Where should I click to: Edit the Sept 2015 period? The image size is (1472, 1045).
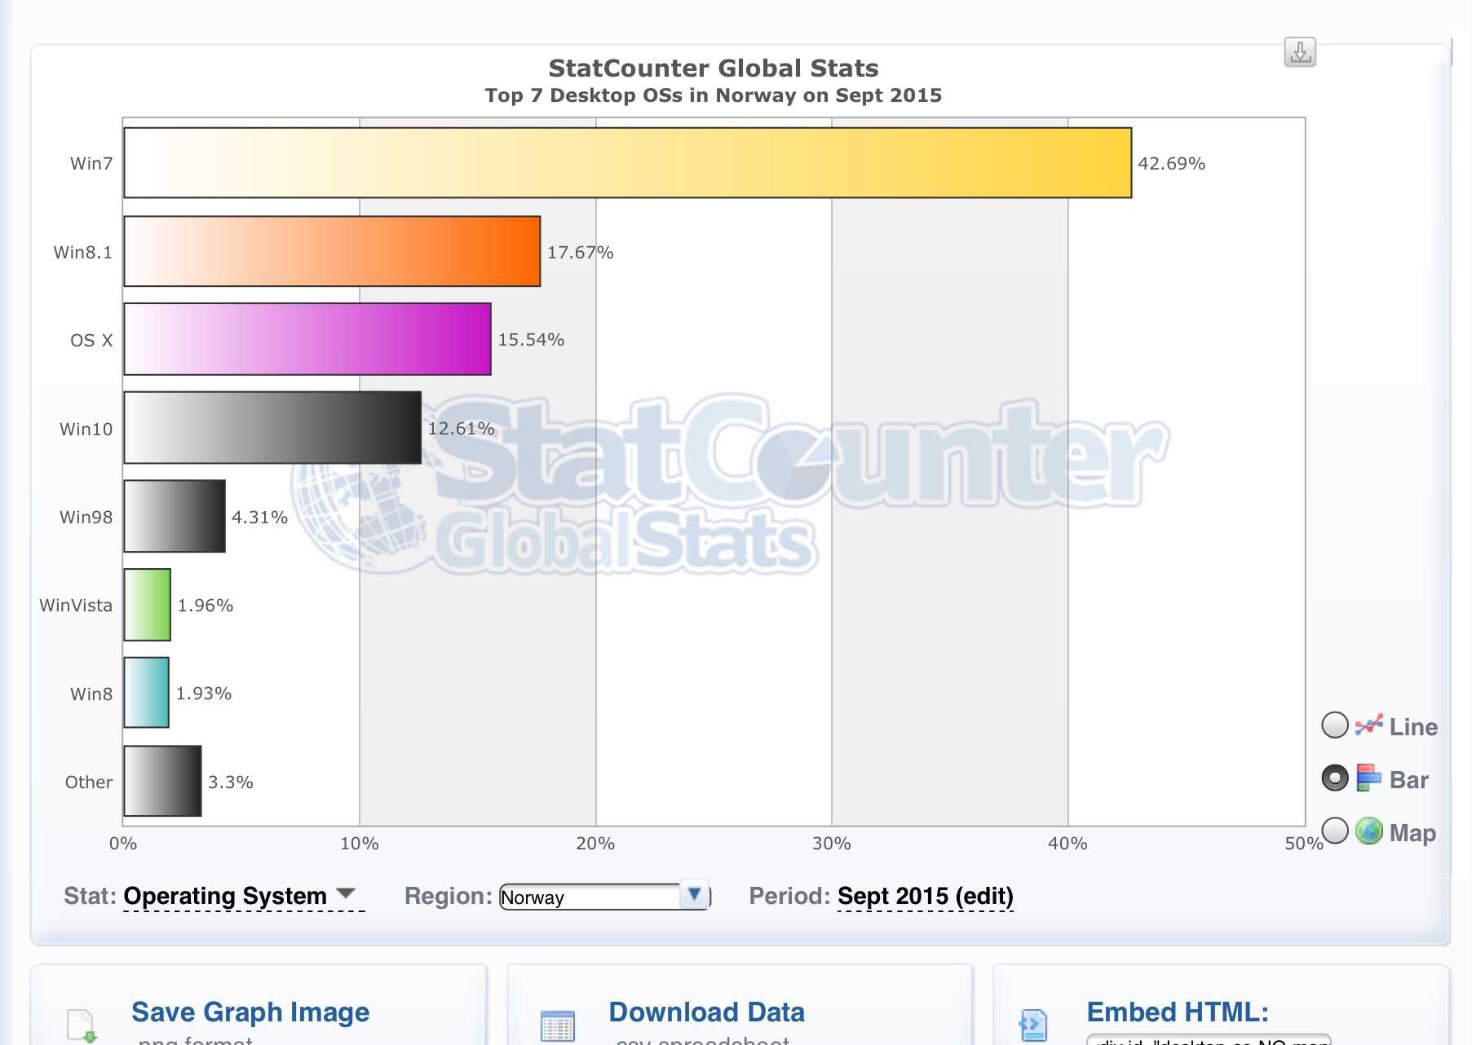click(926, 896)
